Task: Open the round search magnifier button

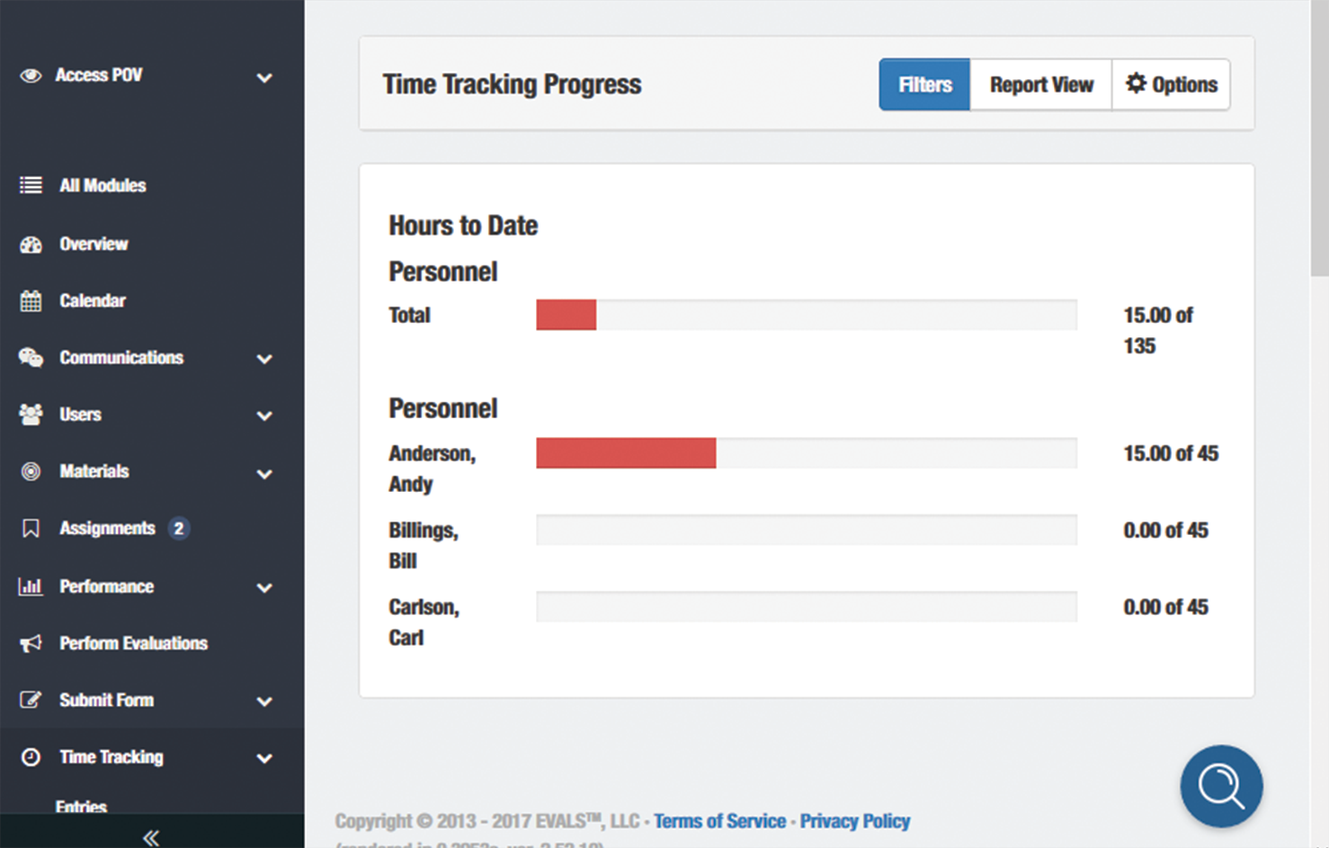Action: (x=1221, y=786)
